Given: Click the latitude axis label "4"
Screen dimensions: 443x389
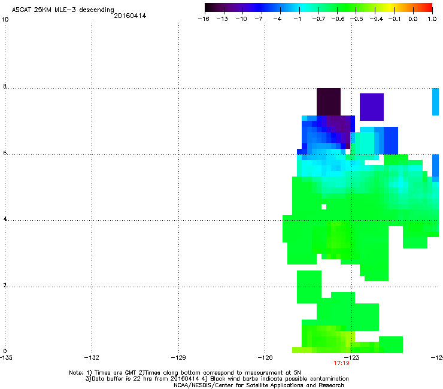Looking at the screenshot, I should (x=5, y=219).
